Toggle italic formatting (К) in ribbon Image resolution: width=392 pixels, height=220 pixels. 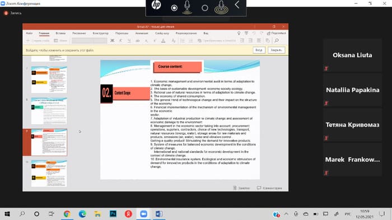(x=121, y=41)
